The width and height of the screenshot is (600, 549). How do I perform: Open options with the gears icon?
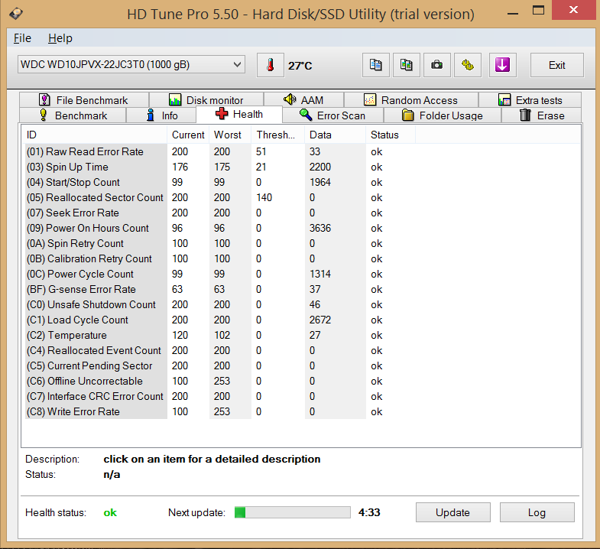(468, 65)
